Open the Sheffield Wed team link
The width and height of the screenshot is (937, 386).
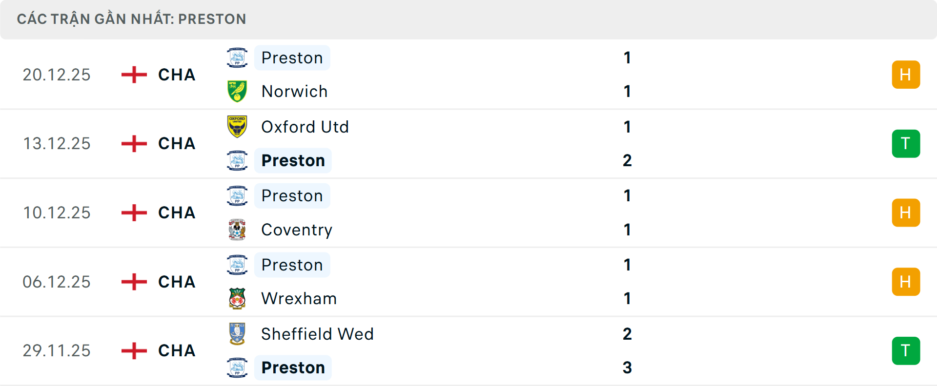coord(317,334)
